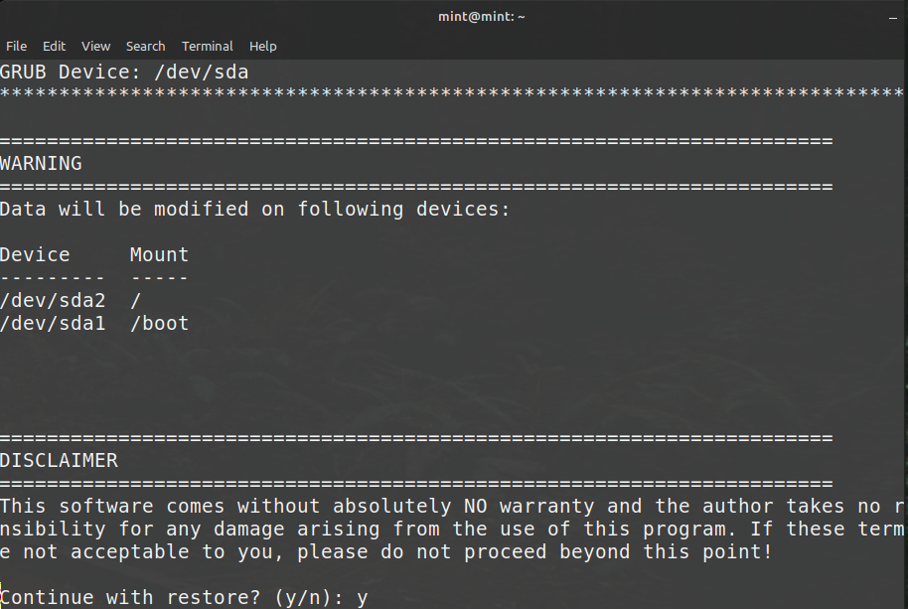
Task: Open the File menu
Action: pos(16,46)
